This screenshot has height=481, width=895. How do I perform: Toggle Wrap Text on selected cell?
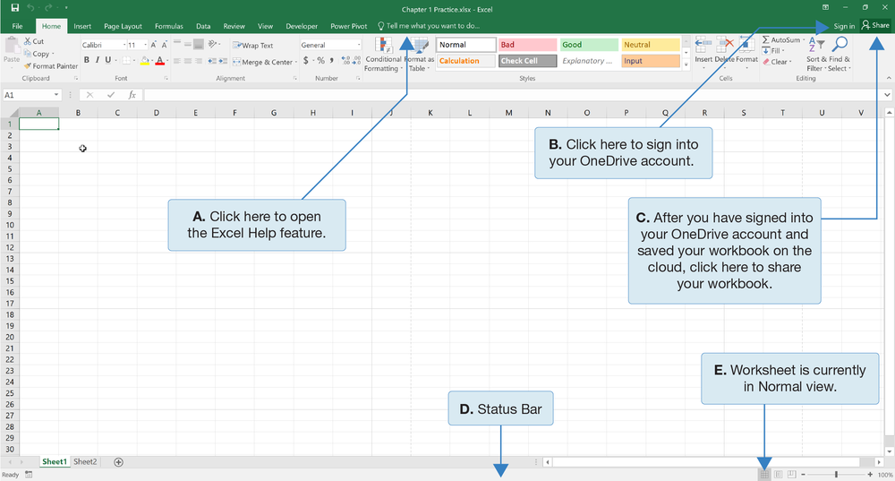253,46
